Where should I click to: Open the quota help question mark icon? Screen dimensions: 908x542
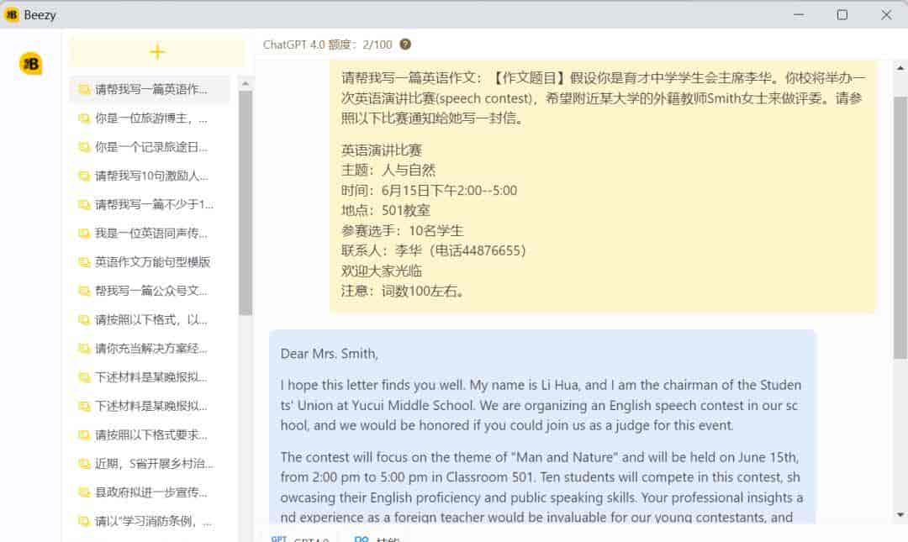click(404, 45)
